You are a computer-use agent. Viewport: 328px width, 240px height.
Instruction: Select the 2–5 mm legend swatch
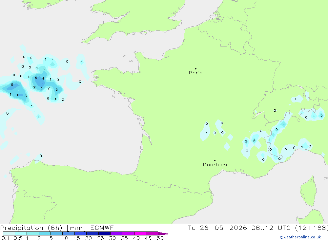pos(45,233)
